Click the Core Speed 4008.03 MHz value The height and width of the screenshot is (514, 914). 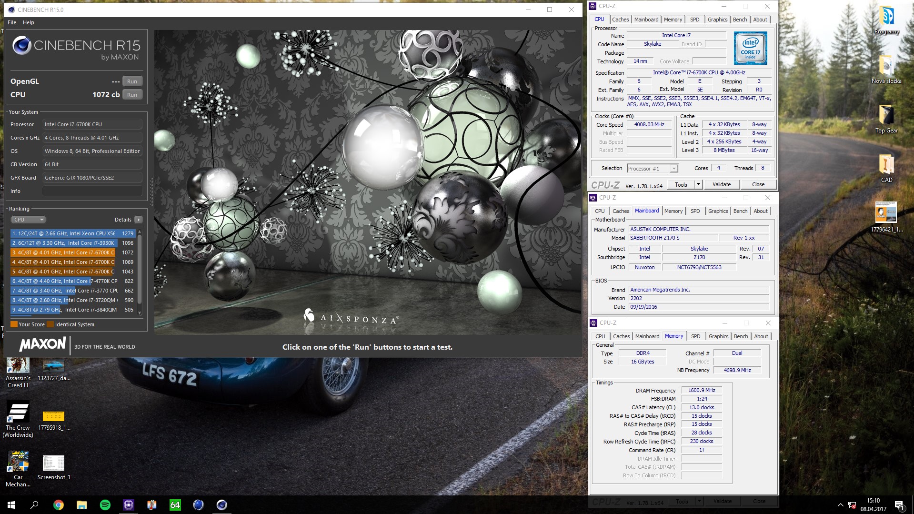coord(649,124)
